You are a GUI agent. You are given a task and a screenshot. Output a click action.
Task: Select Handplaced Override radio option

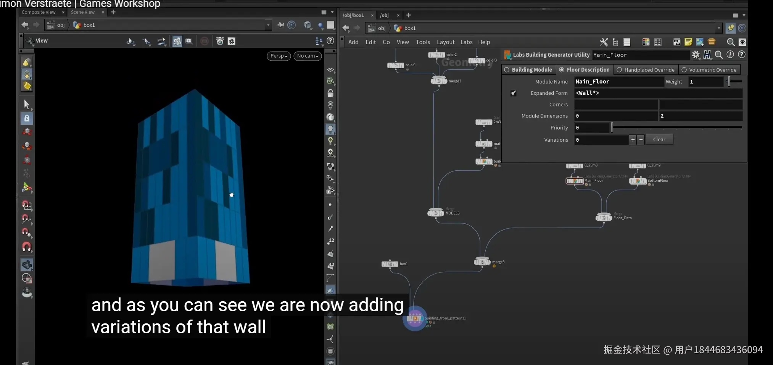point(646,69)
